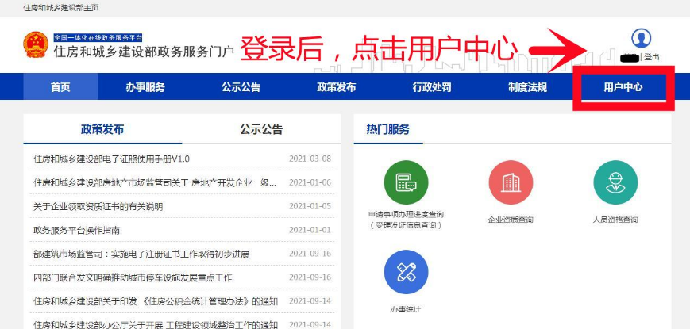This screenshot has width=690, height=329.
Task: Click the user avatar profile icon
Action: [641, 38]
